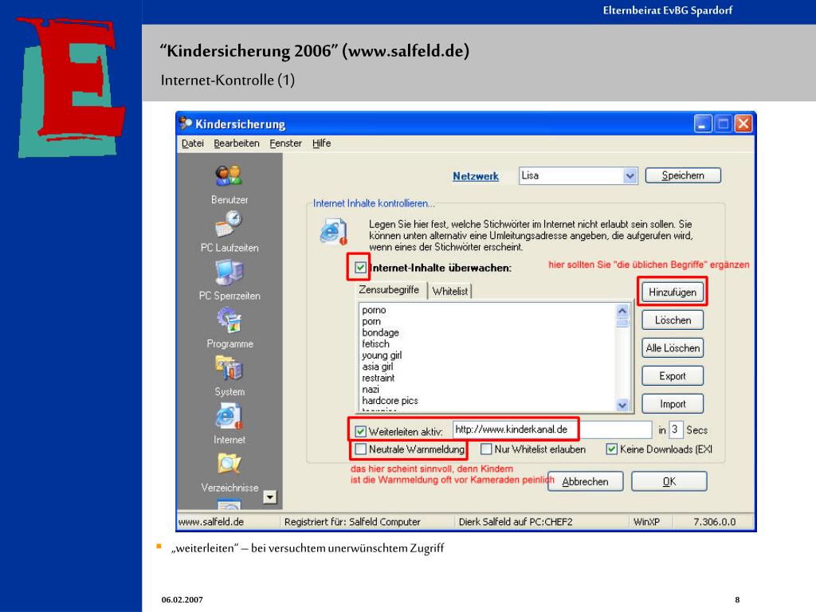The height and width of the screenshot is (612, 816).
Task: Toggle Weiterleiten aktiv checkbox
Action: pyautogui.click(x=360, y=431)
